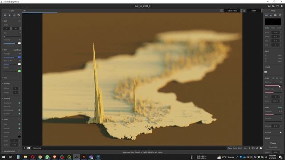Click the Turntable button under IMAGE
This screenshot has width=285, height=160.
pyautogui.click(x=273, y=147)
